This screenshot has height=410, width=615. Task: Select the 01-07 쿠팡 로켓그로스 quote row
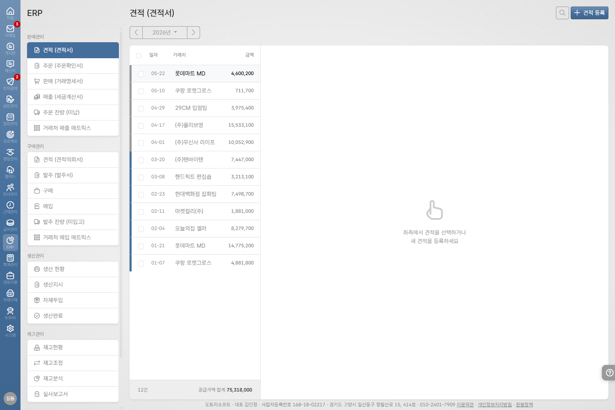[196, 263]
